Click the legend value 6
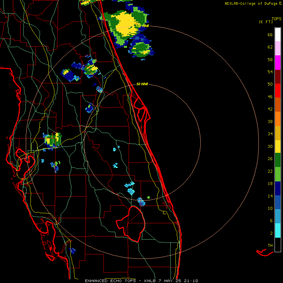The width and height of the screenshot is (283, 283). pos(271,220)
